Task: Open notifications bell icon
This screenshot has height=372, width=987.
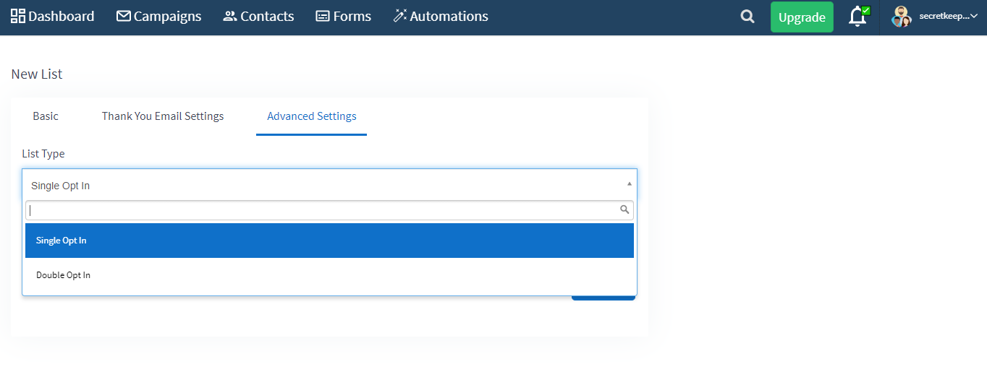Action: point(858,16)
